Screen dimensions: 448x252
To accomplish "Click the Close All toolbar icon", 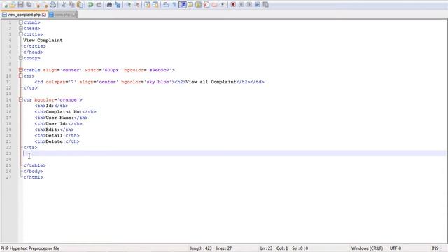I will pos(45,5).
